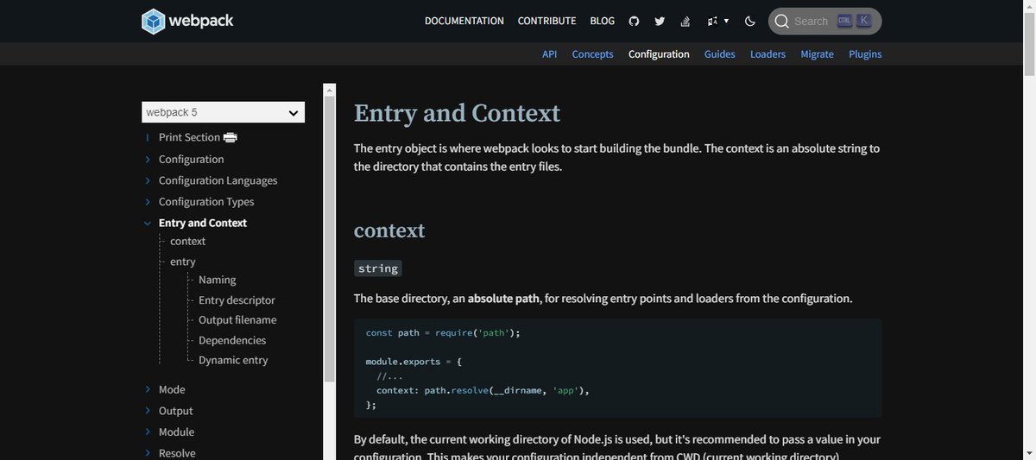The image size is (1036, 460).
Task: Switch to the Loaders section tab
Action: click(x=768, y=54)
